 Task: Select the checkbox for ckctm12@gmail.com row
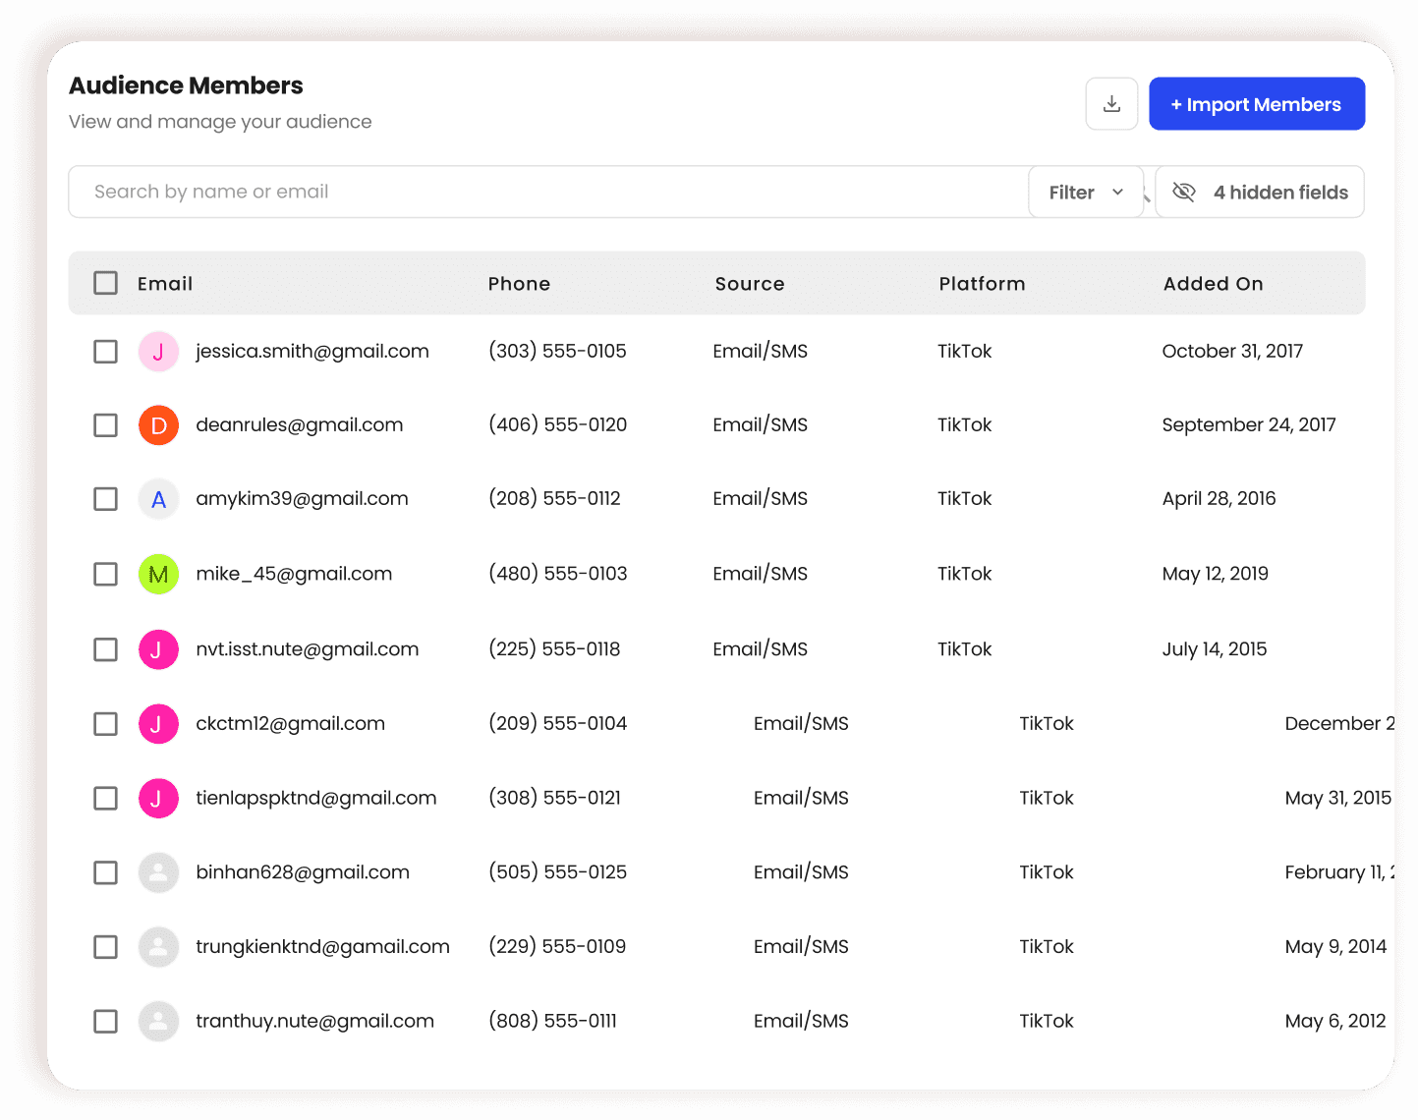(x=105, y=724)
